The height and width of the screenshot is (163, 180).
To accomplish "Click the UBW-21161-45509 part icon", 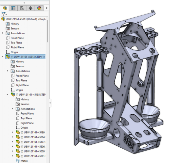I will [18, 151].
